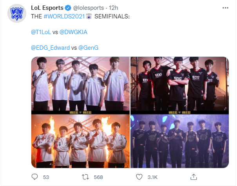Screen dimensions: 237x186
Task: Open the @GenG mention link
Action: pyautogui.click(x=89, y=48)
